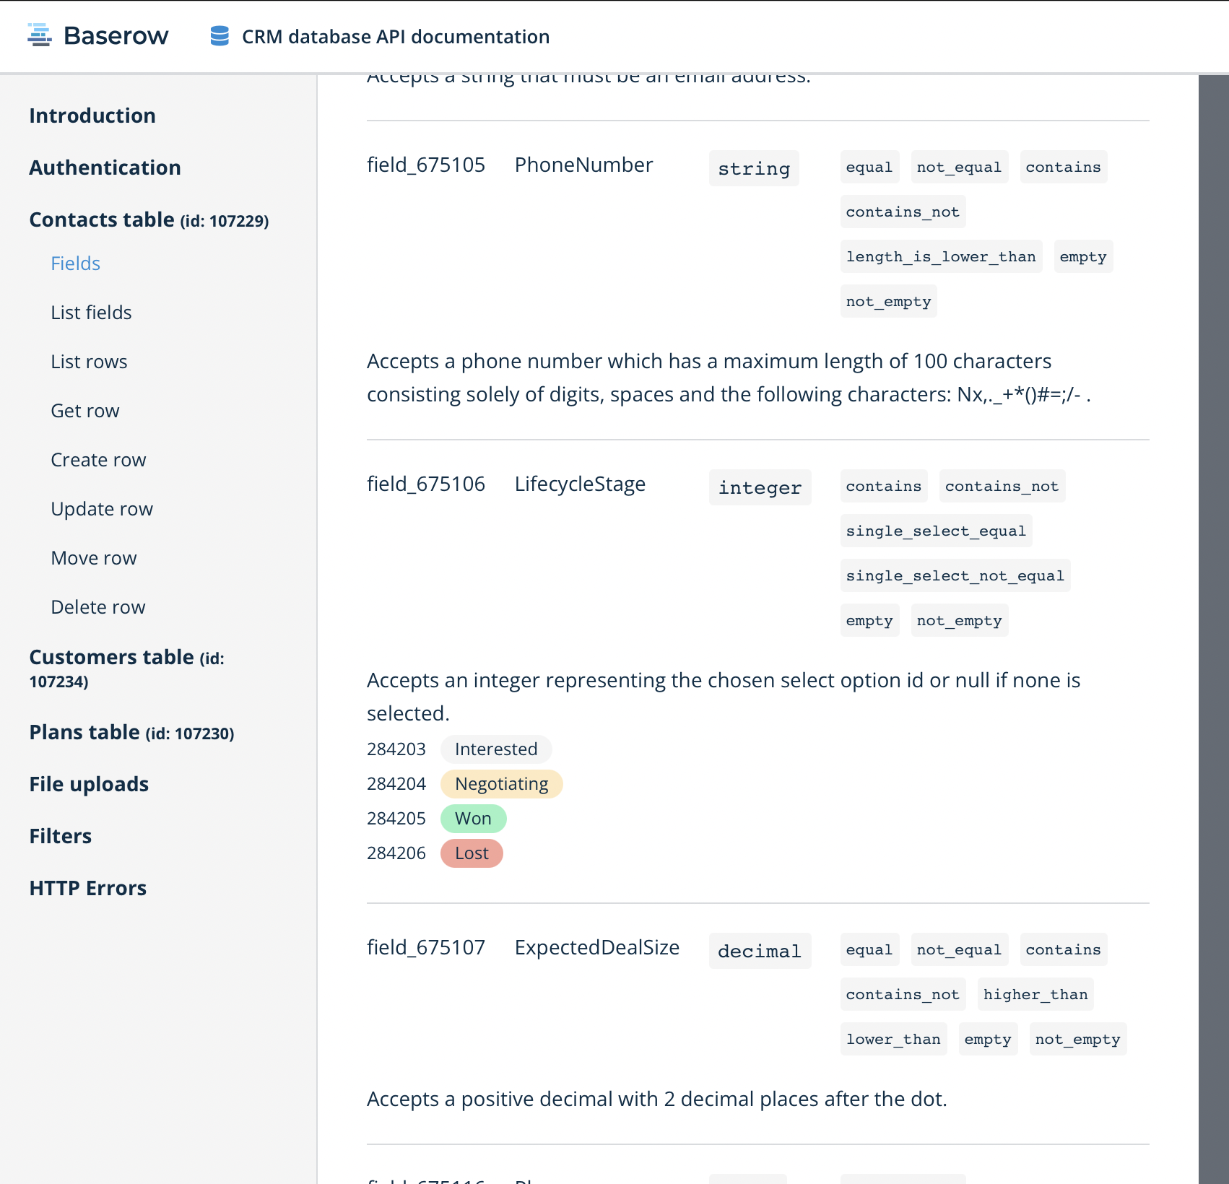The width and height of the screenshot is (1229, 1184).
Task: Open the Introduction page
Action: point(92,116)
